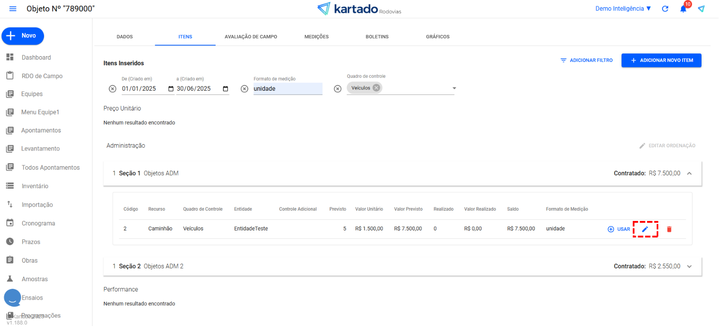Go to Avaliação de Campo tab
The height and width of the screenshot is (331, 719).
tap(251, 37)
